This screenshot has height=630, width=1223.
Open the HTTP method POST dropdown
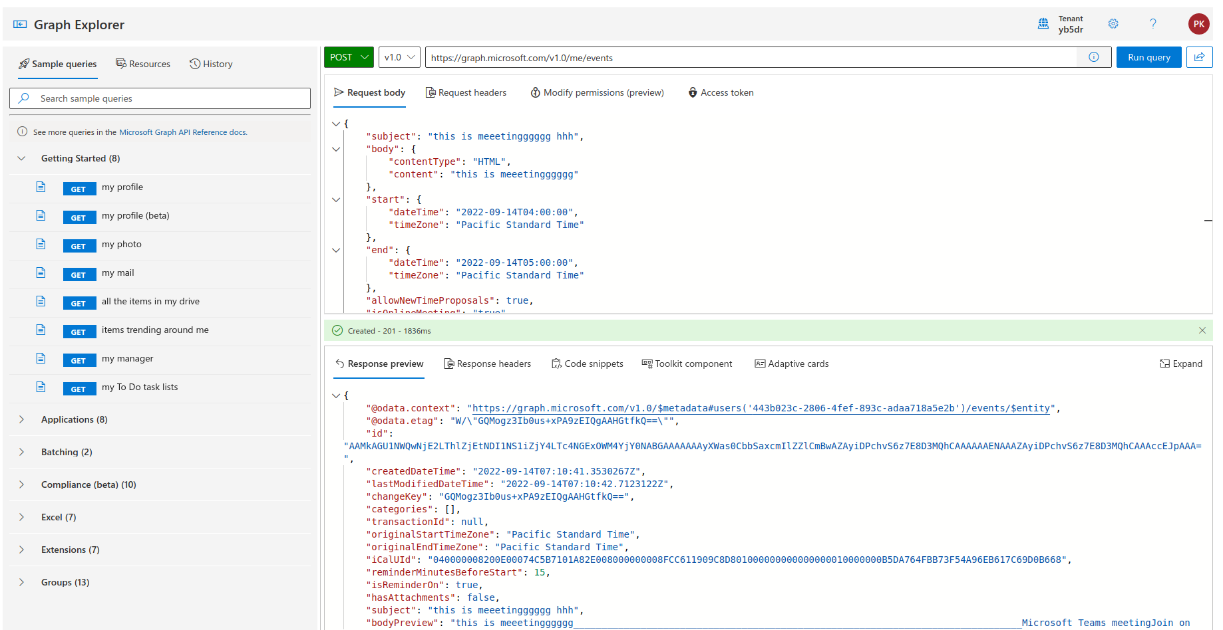[349, 57]
